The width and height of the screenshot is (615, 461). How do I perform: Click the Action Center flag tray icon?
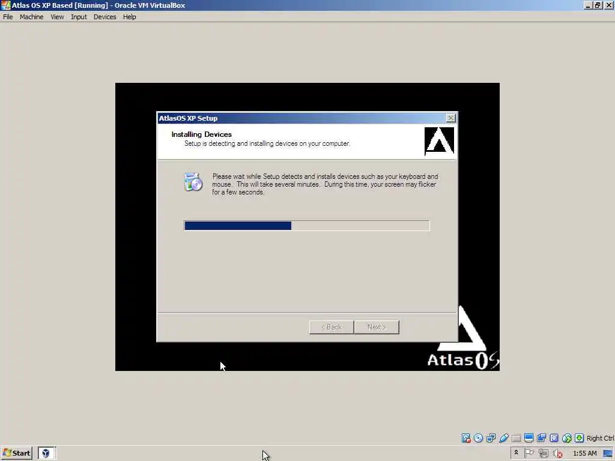tap(529, 453)
